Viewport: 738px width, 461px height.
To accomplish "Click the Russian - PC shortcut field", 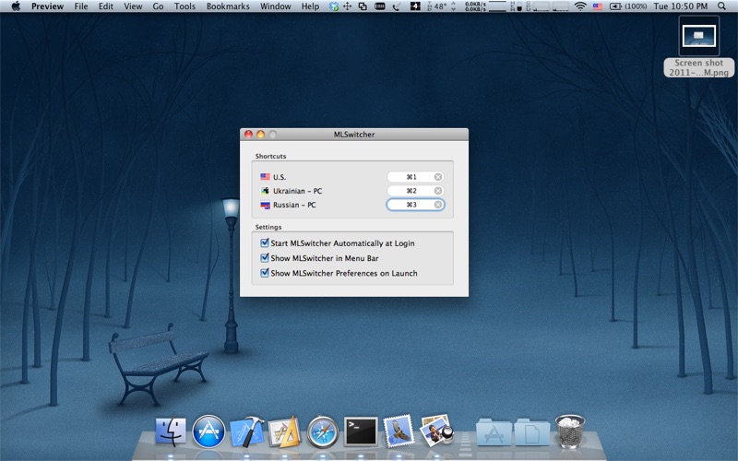I will tap(415, 205).
